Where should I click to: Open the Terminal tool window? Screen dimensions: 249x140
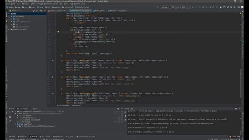point(23,136)
